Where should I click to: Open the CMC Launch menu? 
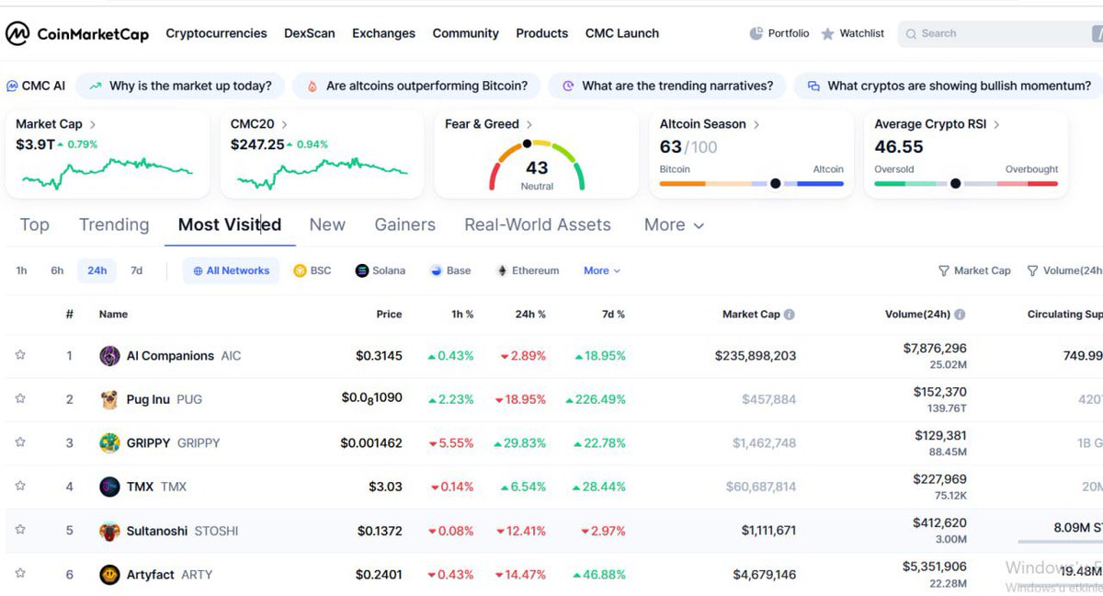click(x=622, y=33)
